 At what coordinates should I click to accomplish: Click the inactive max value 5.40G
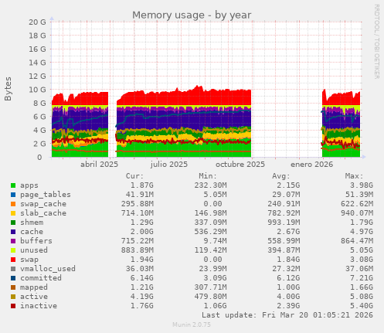point(362,306)
